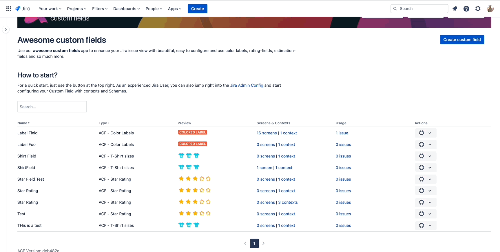Click the gear icon for Shirt Field
Viewport: 500px width, 252px height.
pyautogui.click(x=421, y=156)
